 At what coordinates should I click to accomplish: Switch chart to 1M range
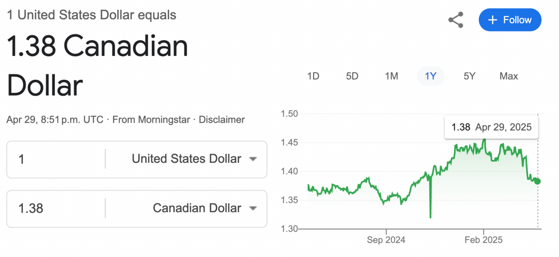pos(392,76)
